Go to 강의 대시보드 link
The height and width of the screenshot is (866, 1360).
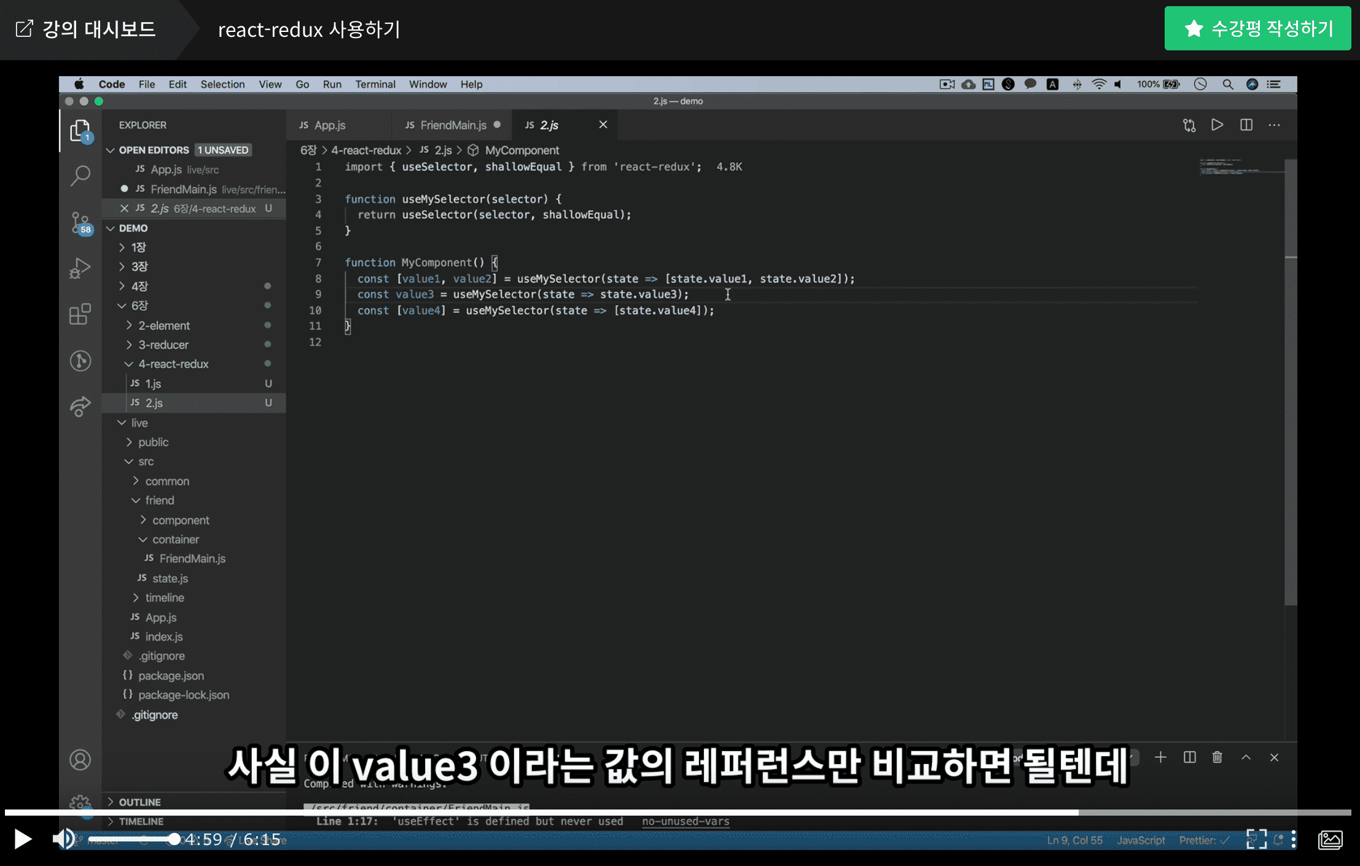(x=85, y=29)
